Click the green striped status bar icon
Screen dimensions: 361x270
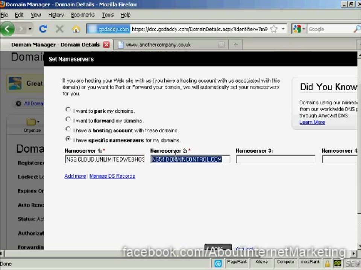pyautogui.click(x=338, y=264)
